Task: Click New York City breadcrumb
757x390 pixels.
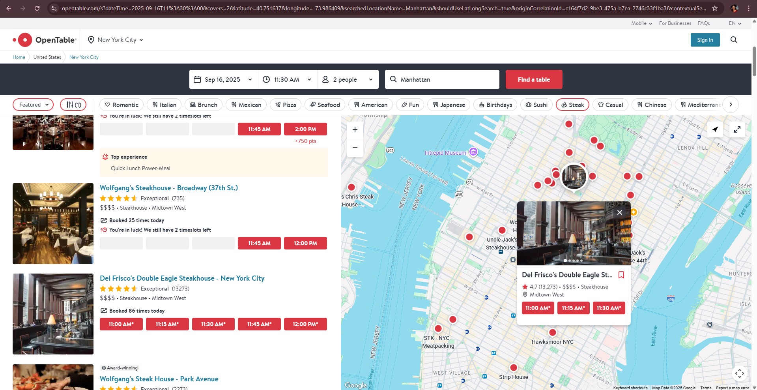Action: (x=84, y=57)
